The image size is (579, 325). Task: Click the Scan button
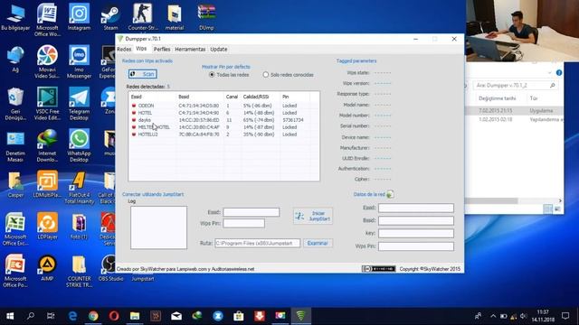coord(143,74)
